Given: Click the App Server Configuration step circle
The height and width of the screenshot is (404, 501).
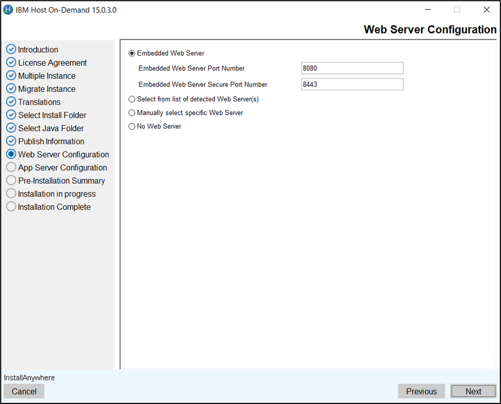Looking at the screenshot, I should (x=11, y=167).
